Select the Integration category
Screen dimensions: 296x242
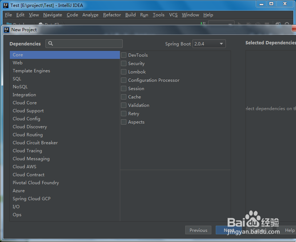(x=65, y=95)
